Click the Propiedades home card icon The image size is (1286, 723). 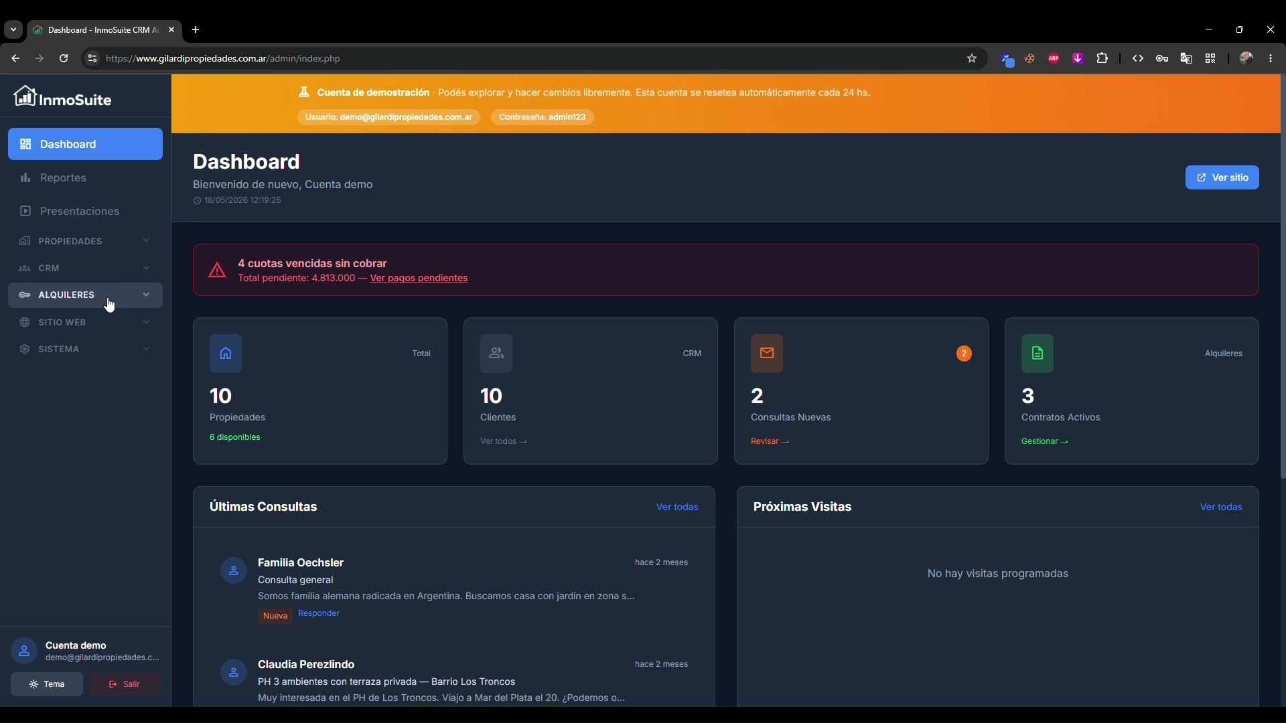click(226, 353)
